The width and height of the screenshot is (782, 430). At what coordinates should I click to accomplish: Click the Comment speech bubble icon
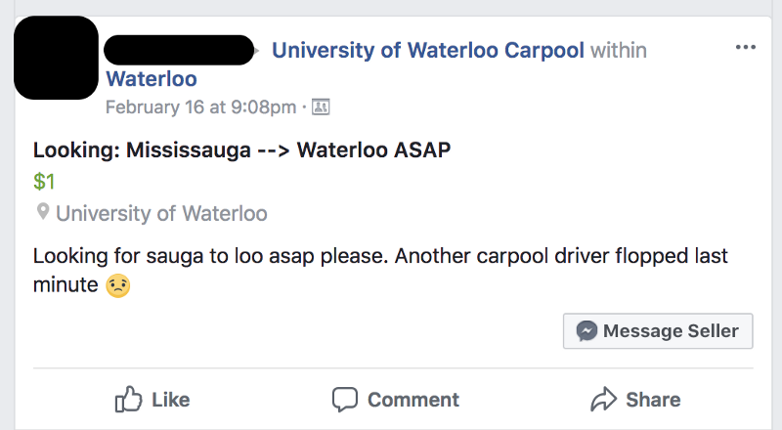[345, 400]
